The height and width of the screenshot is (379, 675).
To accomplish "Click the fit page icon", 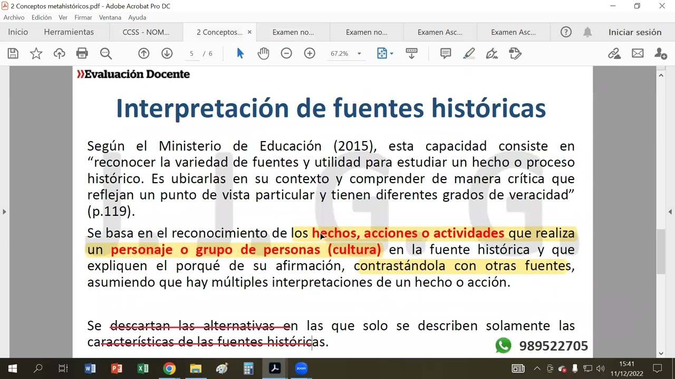I will pos(382,53).
